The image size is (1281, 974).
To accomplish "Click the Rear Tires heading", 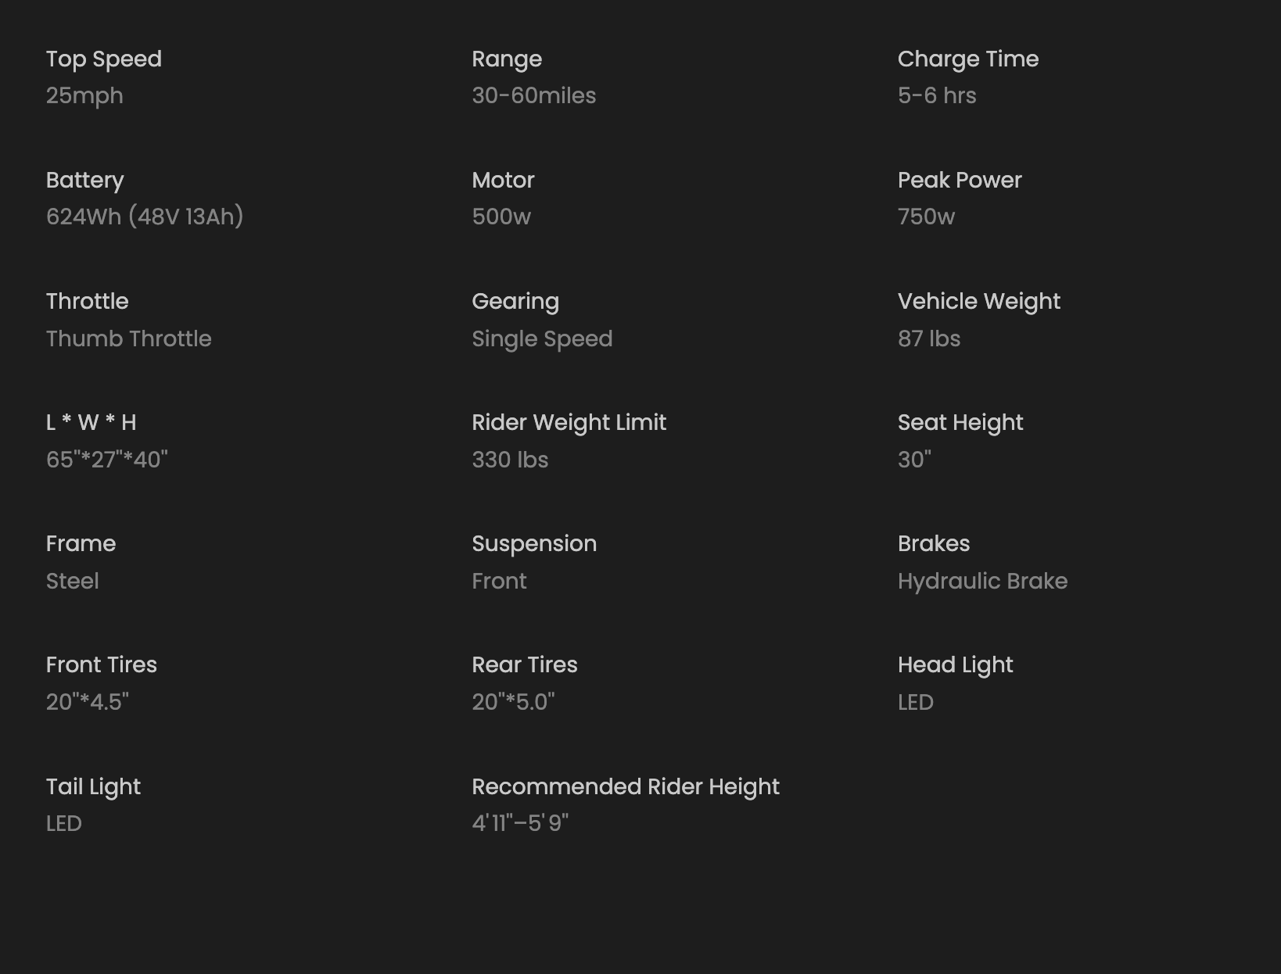I will pos(525,664).
